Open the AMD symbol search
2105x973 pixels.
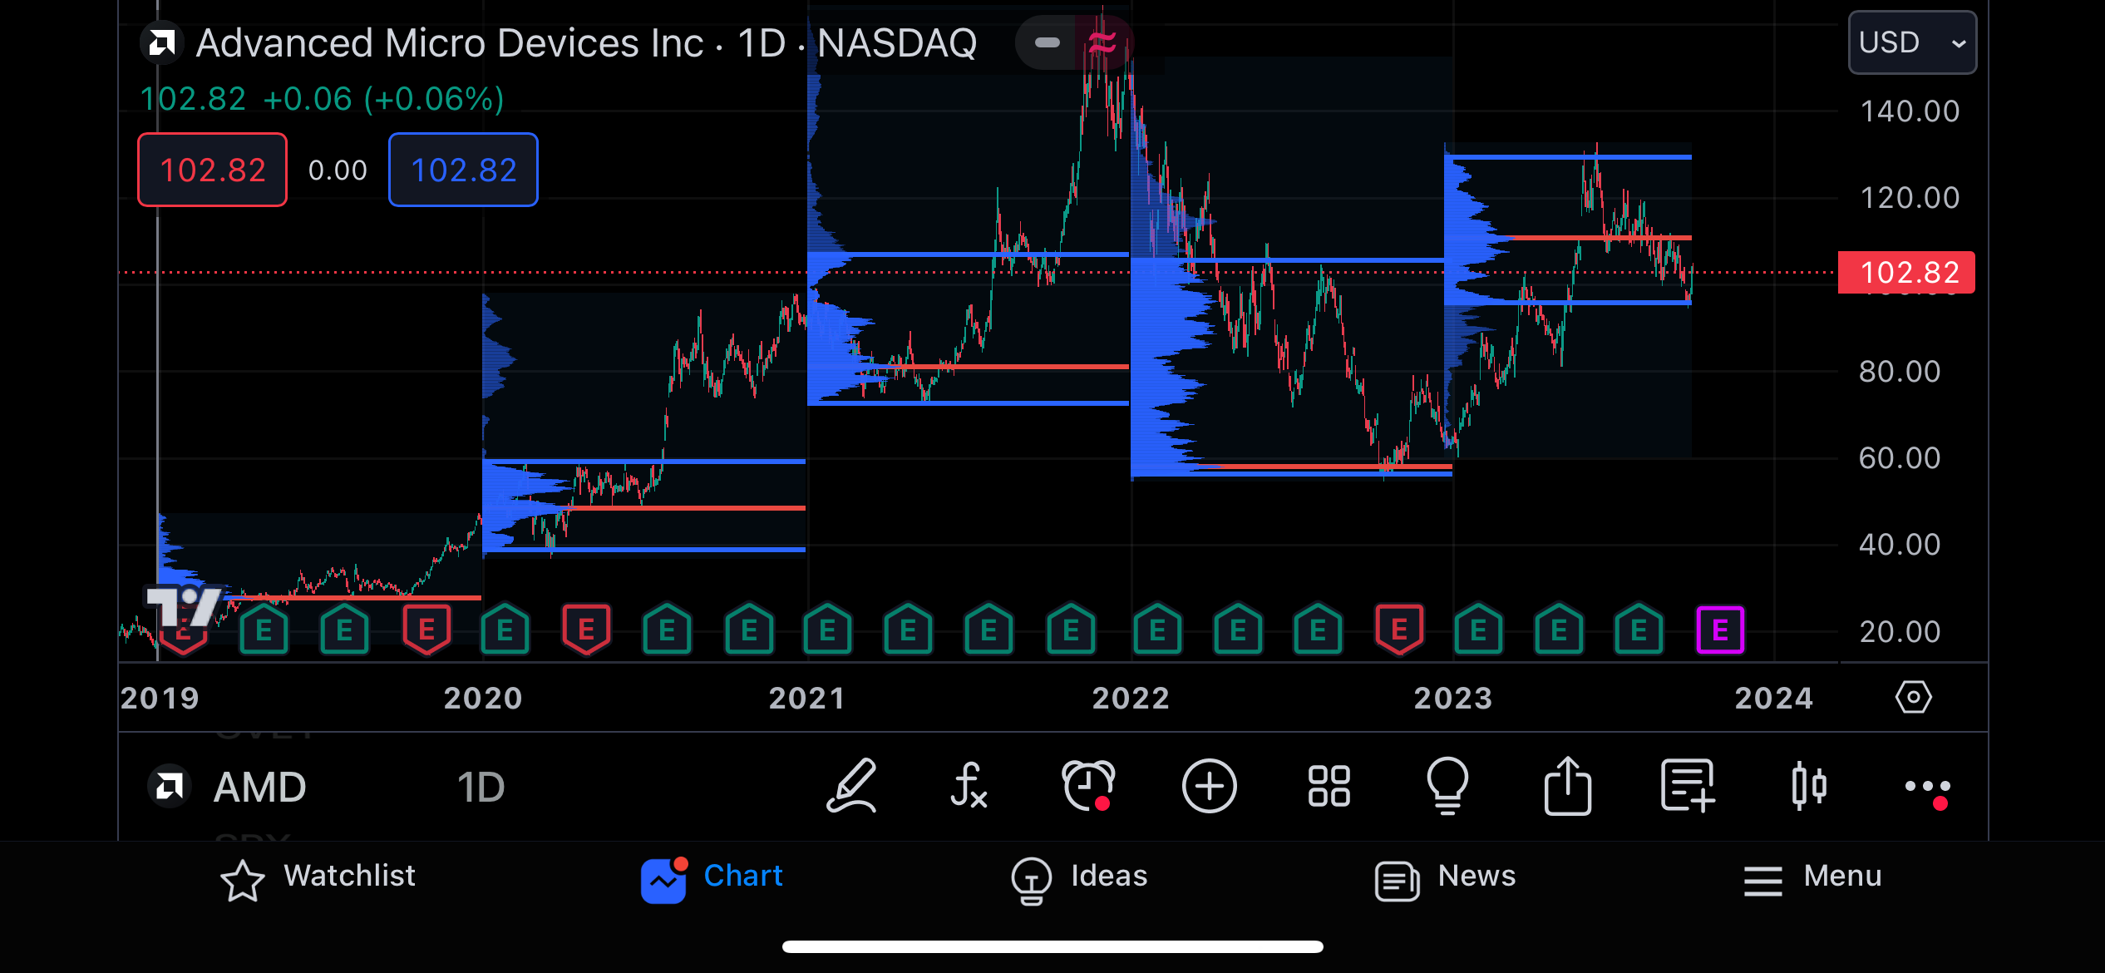pyautogui.click(x=259, y=788)
